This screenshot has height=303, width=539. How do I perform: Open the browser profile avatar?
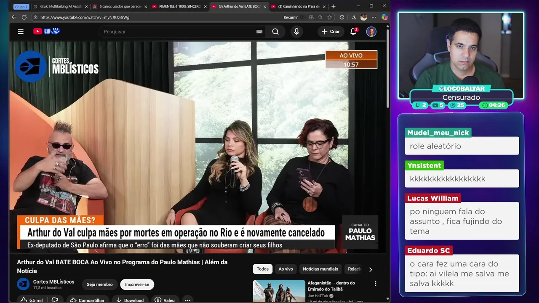click(364, 17)
